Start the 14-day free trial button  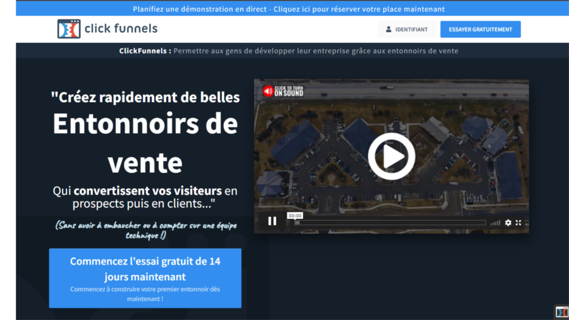tap(145, 278)
